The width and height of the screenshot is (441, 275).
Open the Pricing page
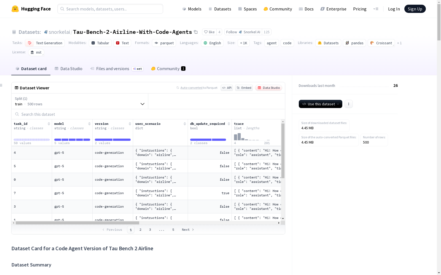[x=360, y=9]
